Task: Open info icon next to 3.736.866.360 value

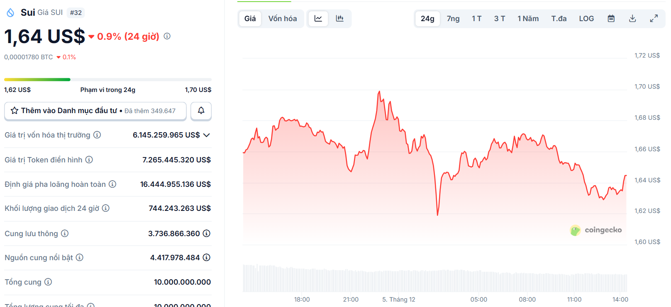Action: pyautogui.click(x=207, y=233)
